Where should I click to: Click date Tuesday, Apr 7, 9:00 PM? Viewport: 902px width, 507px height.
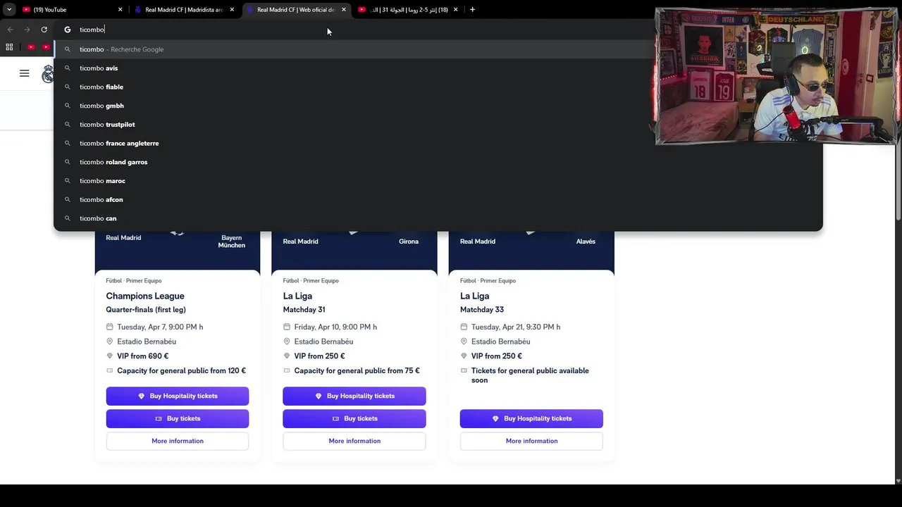tap(160, 327)
